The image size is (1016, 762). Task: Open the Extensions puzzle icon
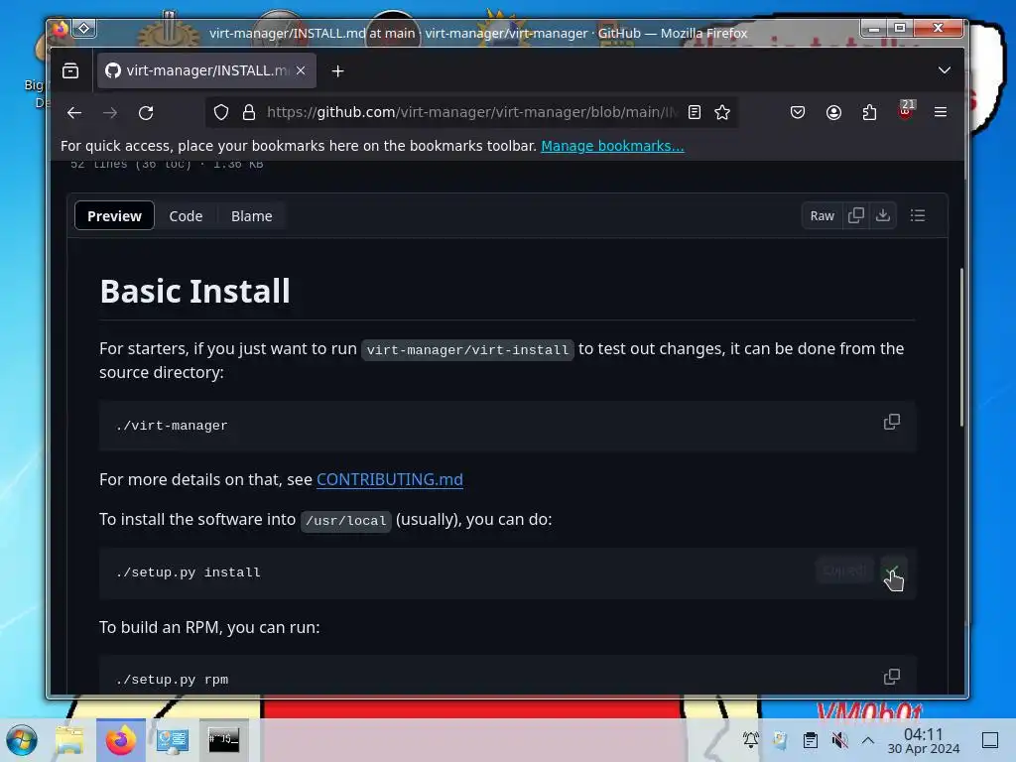(869, 113)
